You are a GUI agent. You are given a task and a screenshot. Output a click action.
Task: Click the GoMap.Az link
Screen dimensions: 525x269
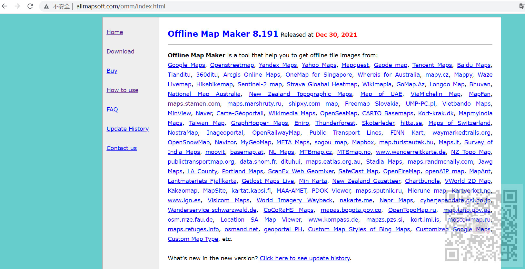coord(411,84)
